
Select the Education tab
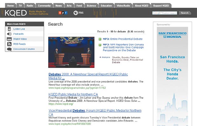(x=106, y=6)
